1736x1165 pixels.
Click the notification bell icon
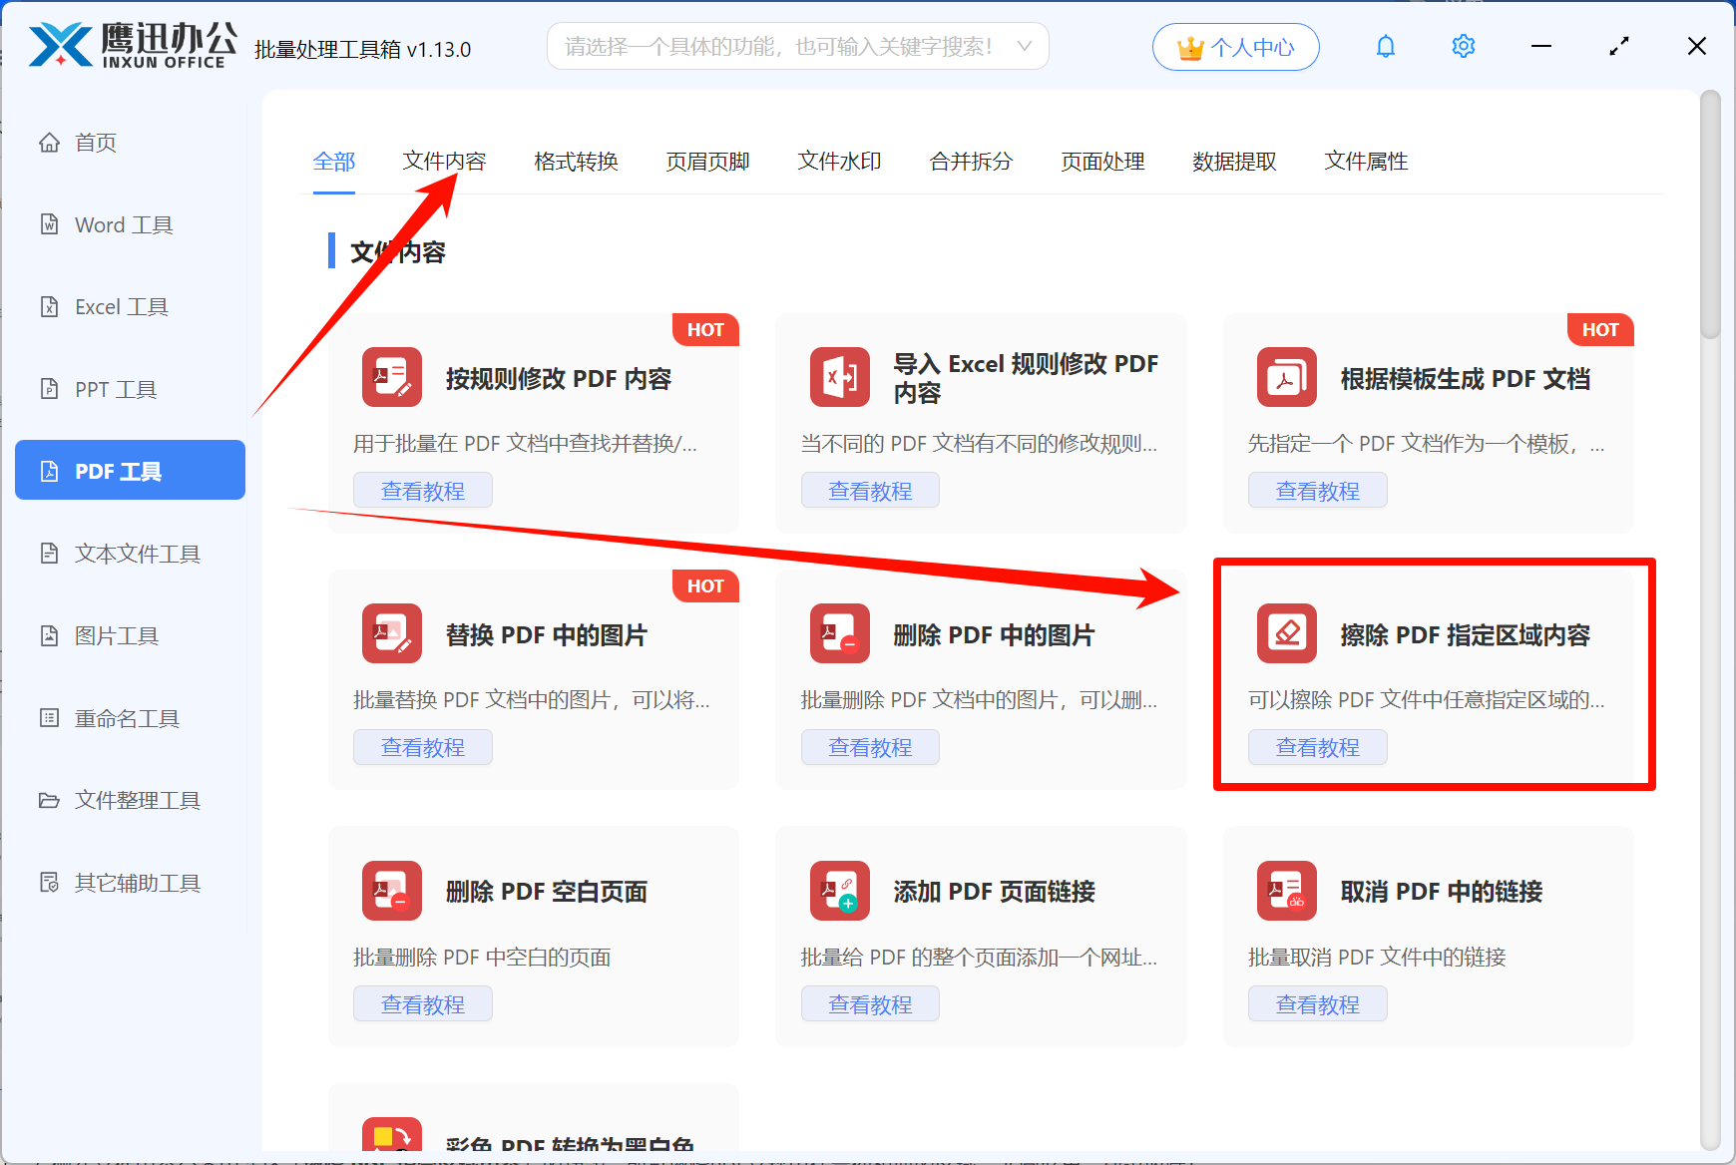[1385, 46]
